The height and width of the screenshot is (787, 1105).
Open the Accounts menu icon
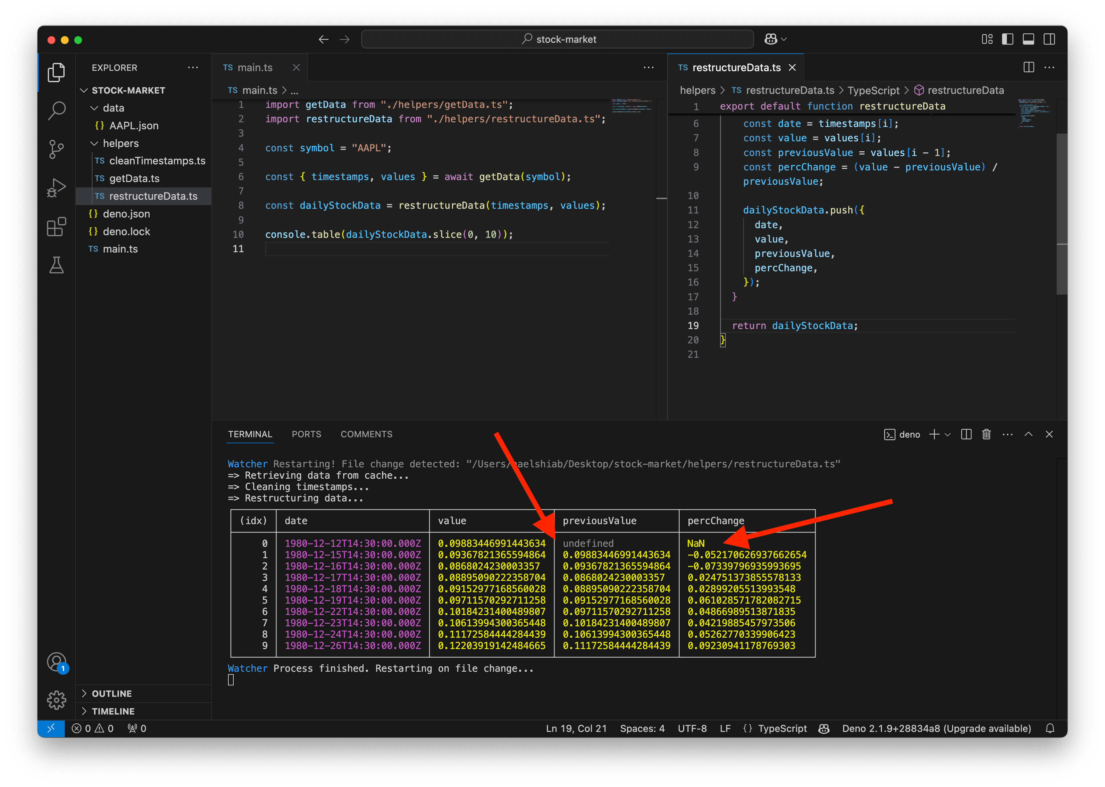coord(56,661)
